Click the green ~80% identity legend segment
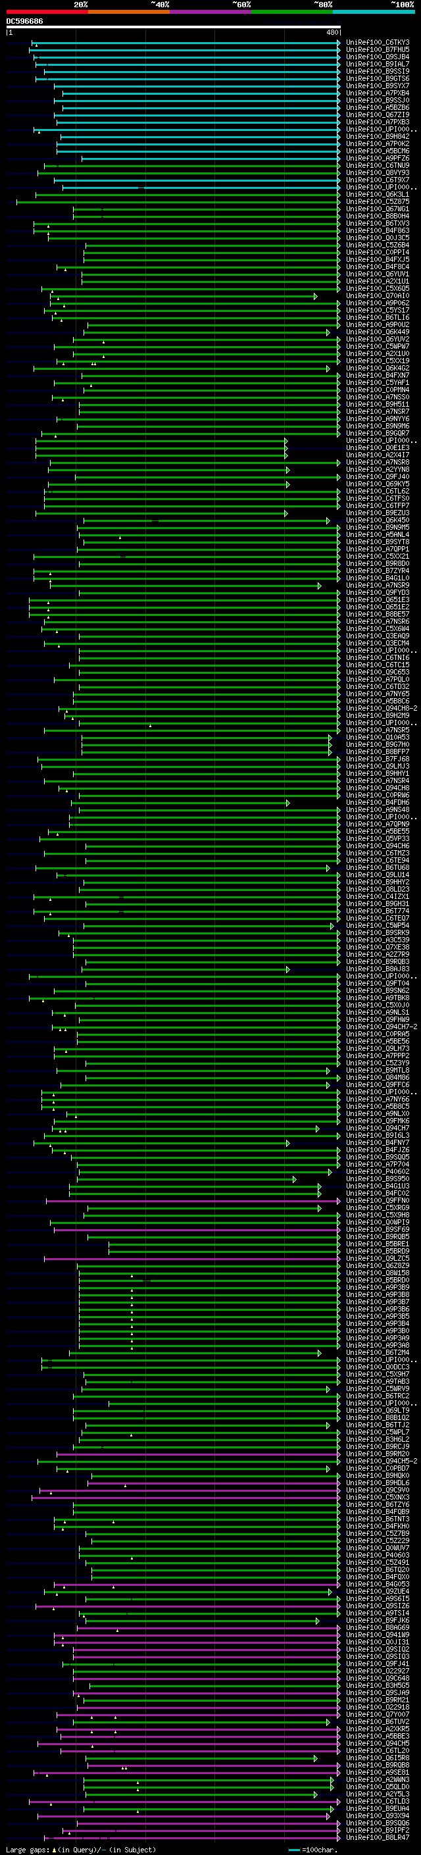This screenshot has height=1855, width=421. click(292, 12)
